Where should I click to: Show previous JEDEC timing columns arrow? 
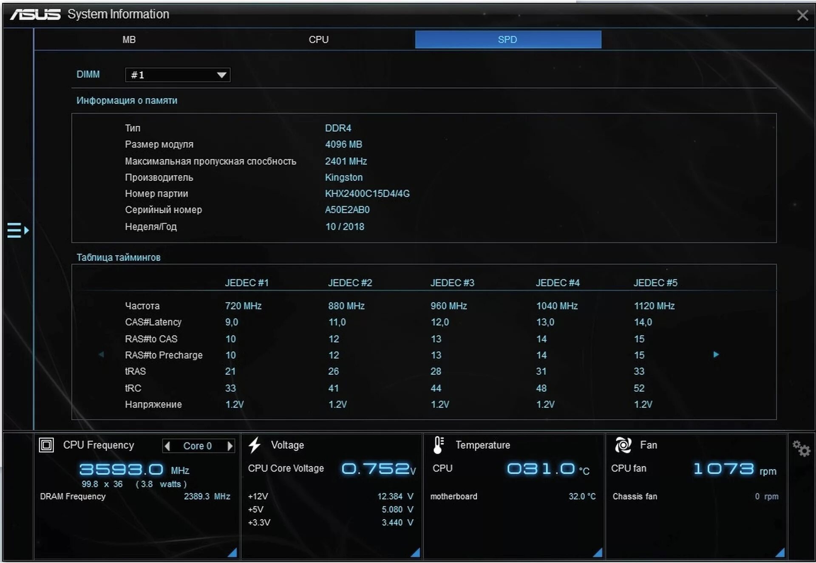[101, 354]
